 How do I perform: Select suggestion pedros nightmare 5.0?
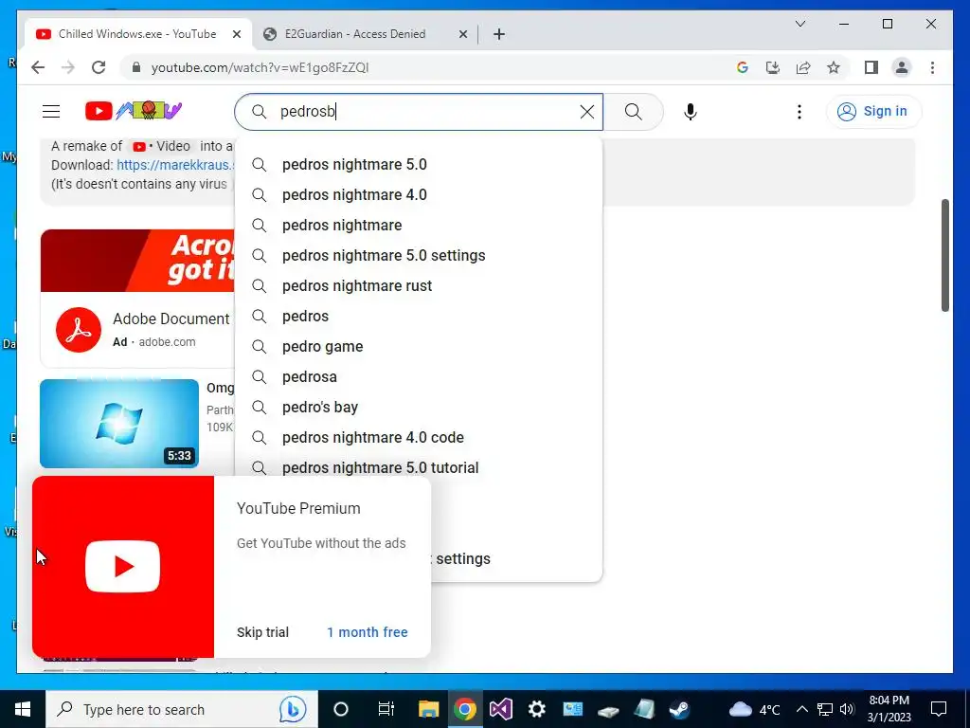click(x=418, y=165)
